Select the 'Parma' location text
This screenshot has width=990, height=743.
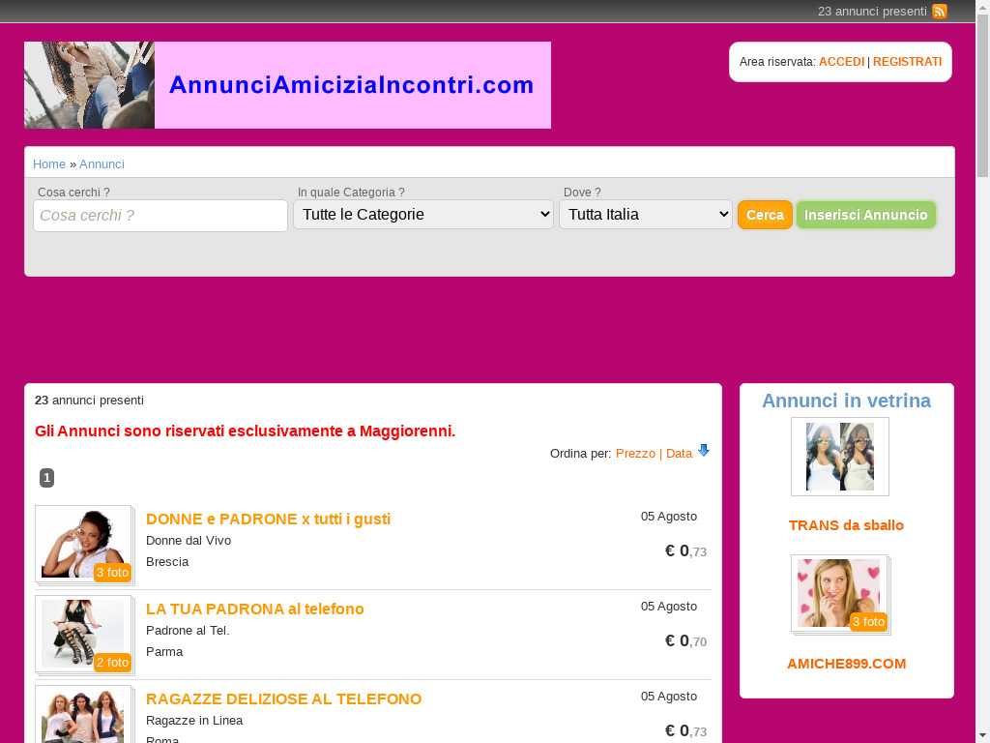point(164,651)
